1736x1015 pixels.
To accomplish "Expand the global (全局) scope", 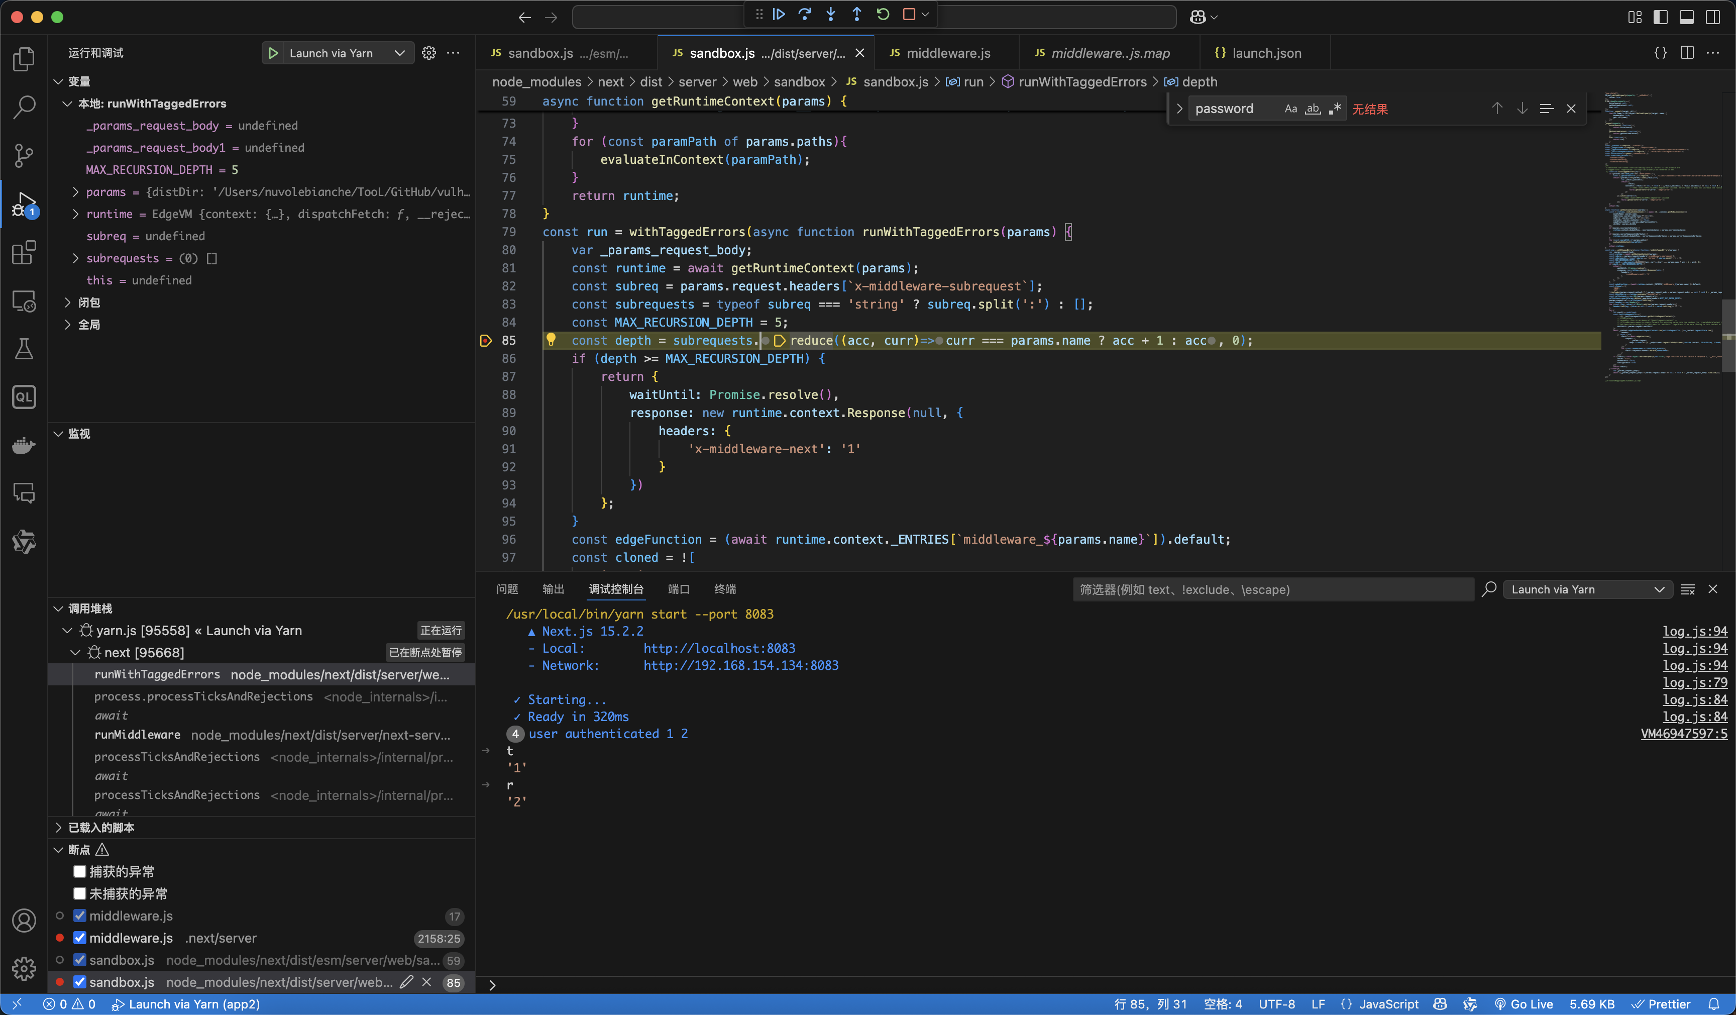I will 67,325.
